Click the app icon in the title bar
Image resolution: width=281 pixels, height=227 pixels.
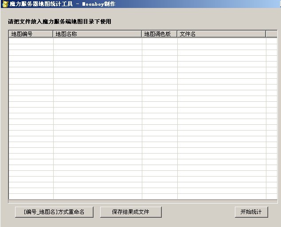(5, 4)
